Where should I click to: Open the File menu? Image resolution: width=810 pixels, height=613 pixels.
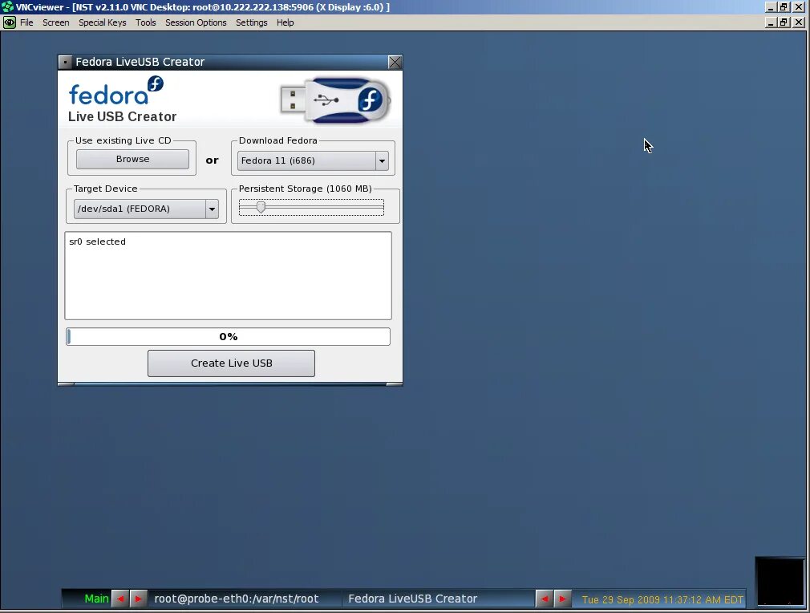pos(26,22)
